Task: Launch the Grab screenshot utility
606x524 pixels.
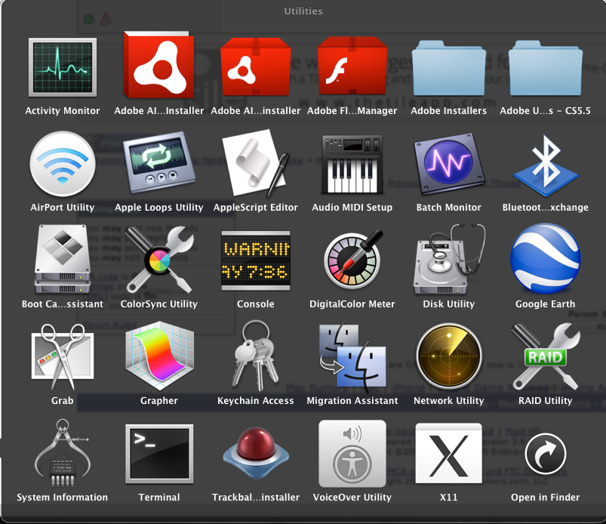Action: pyautogui.click(x=62, y=357)
